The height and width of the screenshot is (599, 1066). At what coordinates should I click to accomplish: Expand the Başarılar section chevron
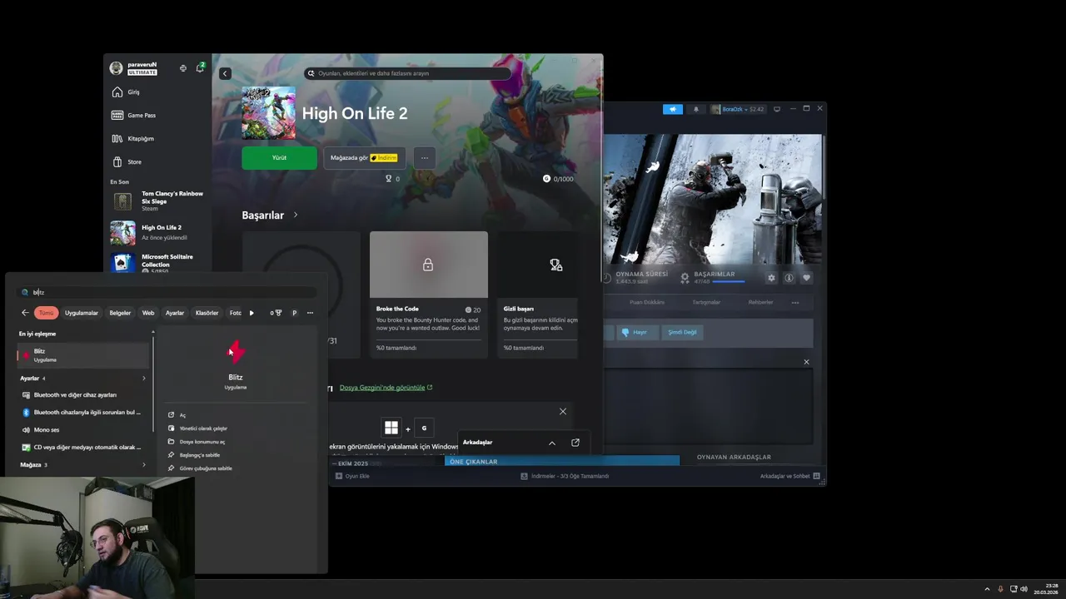pyautogui.click(x=295, y=215)
